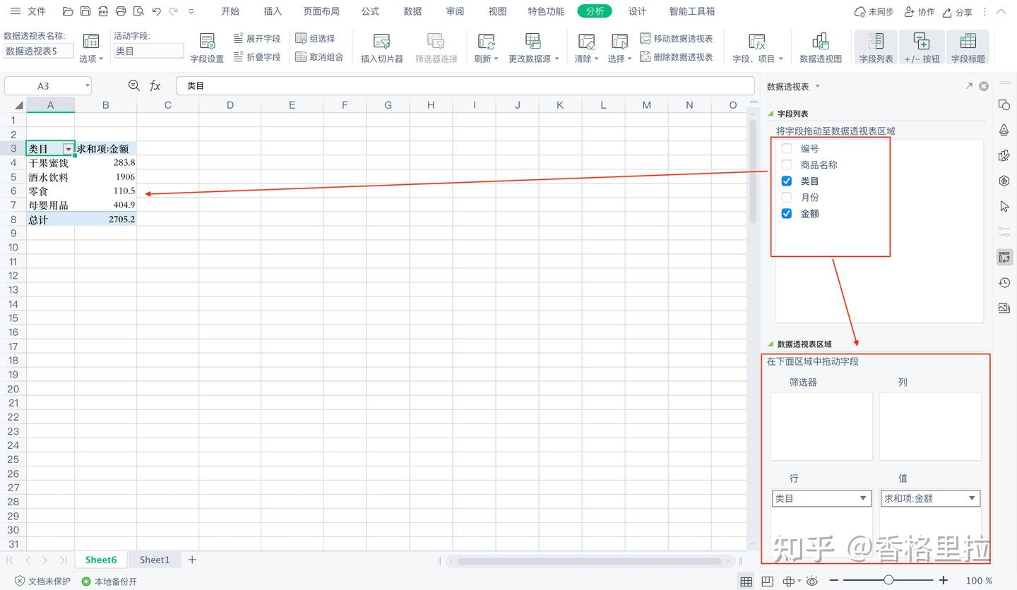
Task: Switch to the Sheet1 sheet tab
Action: tap(155, 560)
